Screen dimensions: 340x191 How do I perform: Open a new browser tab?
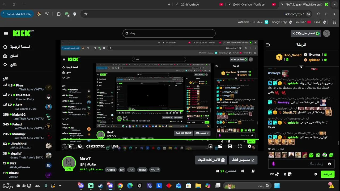169,5
